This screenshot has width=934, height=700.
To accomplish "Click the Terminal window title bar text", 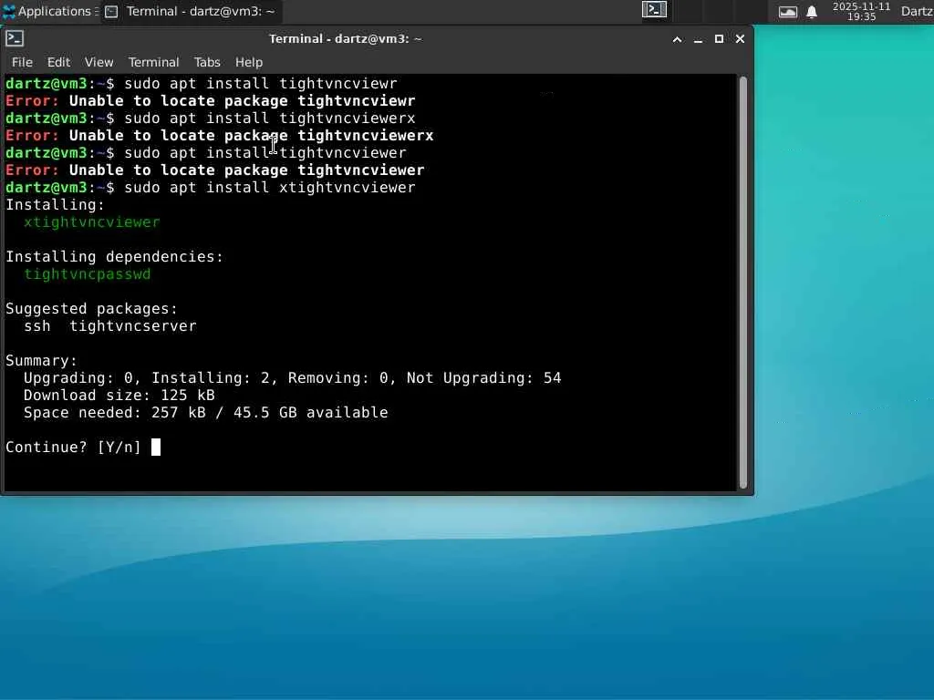I will [346, 38].
